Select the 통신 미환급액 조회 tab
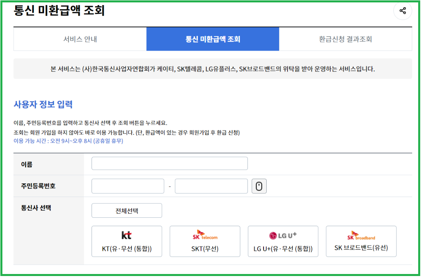The image size is (421, 278). point(213,39)
